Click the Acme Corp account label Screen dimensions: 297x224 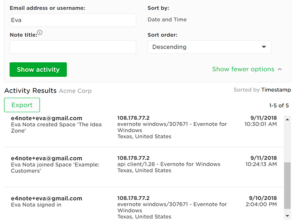(x=75, y=91)
